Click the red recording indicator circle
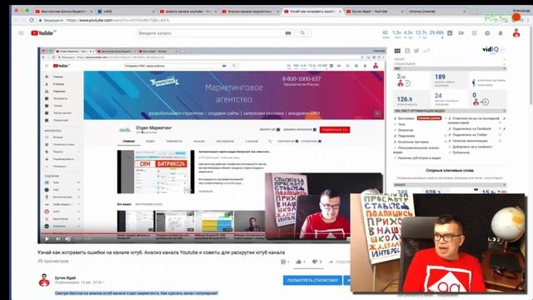Viewport: 533px width, 300px height. coord(516,17)
